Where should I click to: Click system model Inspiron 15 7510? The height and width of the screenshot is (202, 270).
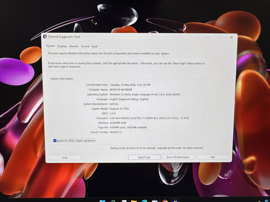click(x=119, y=109)
